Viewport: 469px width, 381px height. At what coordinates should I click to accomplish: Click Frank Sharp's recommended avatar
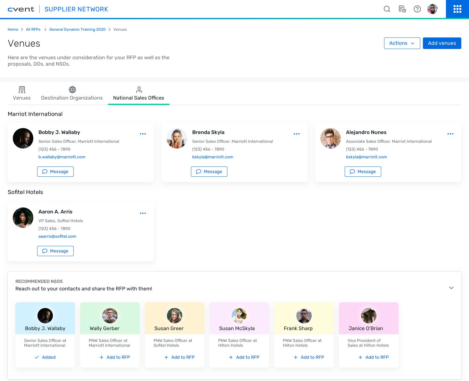pyautogui.click(x=304, y=316)
